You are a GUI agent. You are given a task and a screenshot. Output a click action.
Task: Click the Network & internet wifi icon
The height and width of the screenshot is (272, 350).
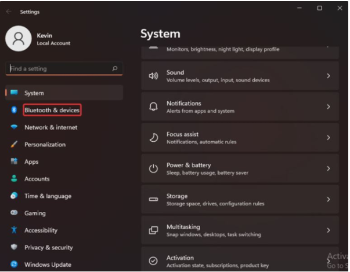[x=14, y=127]
